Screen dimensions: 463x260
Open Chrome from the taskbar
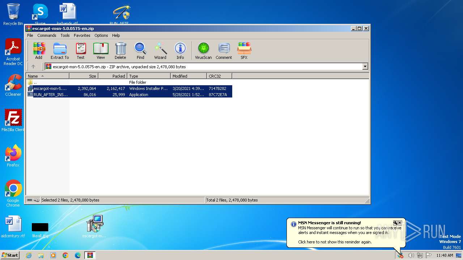[65, 255]
